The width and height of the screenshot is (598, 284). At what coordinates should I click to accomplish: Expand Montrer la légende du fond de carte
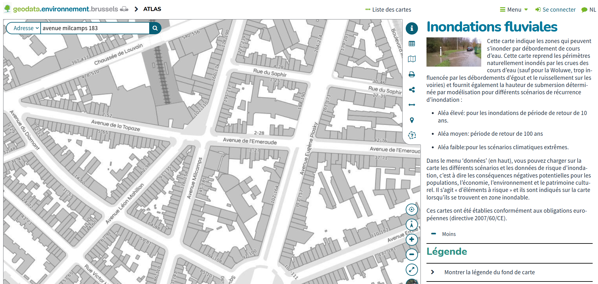(489, 272)
